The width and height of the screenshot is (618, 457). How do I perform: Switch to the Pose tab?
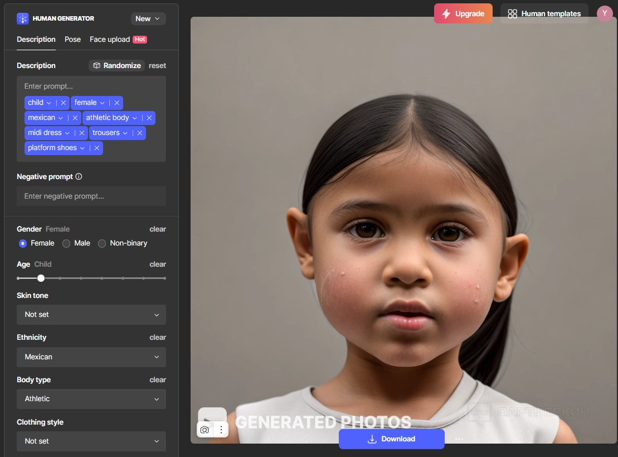[x=72, y=40]
